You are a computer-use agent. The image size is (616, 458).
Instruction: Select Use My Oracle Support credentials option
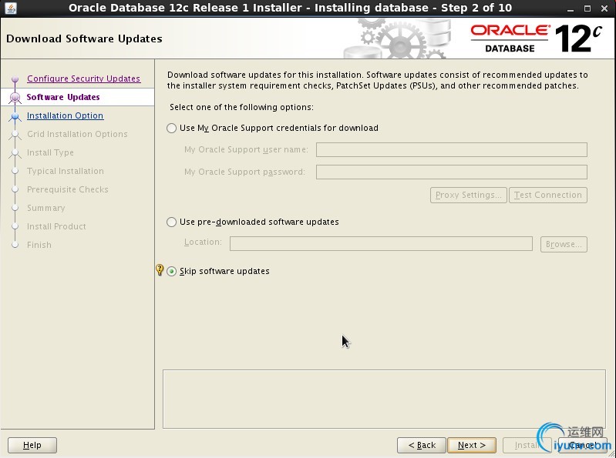pyautogui.click(x=171, y=129)
